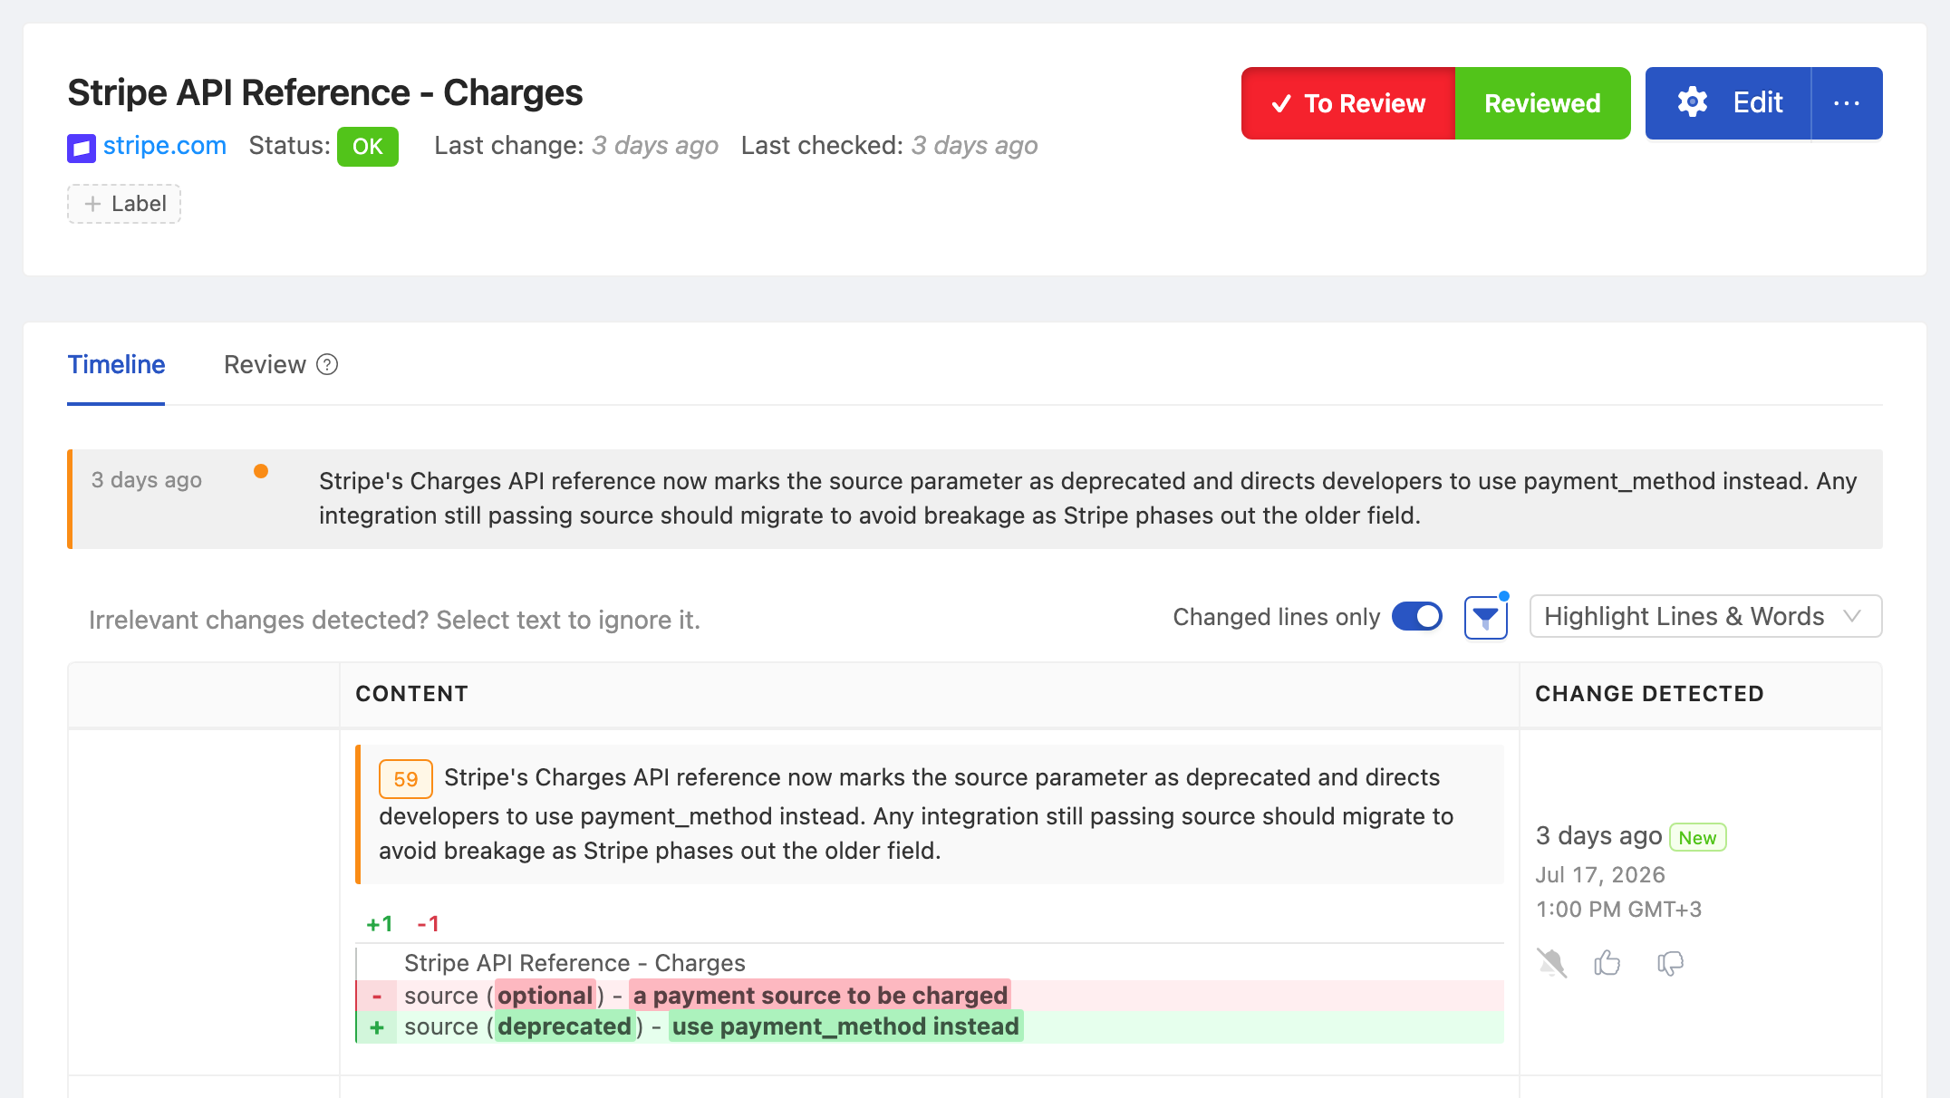Screen dimensions: 1950x1098
Task: Click the orange dot change marker
Action: [261, 471]
